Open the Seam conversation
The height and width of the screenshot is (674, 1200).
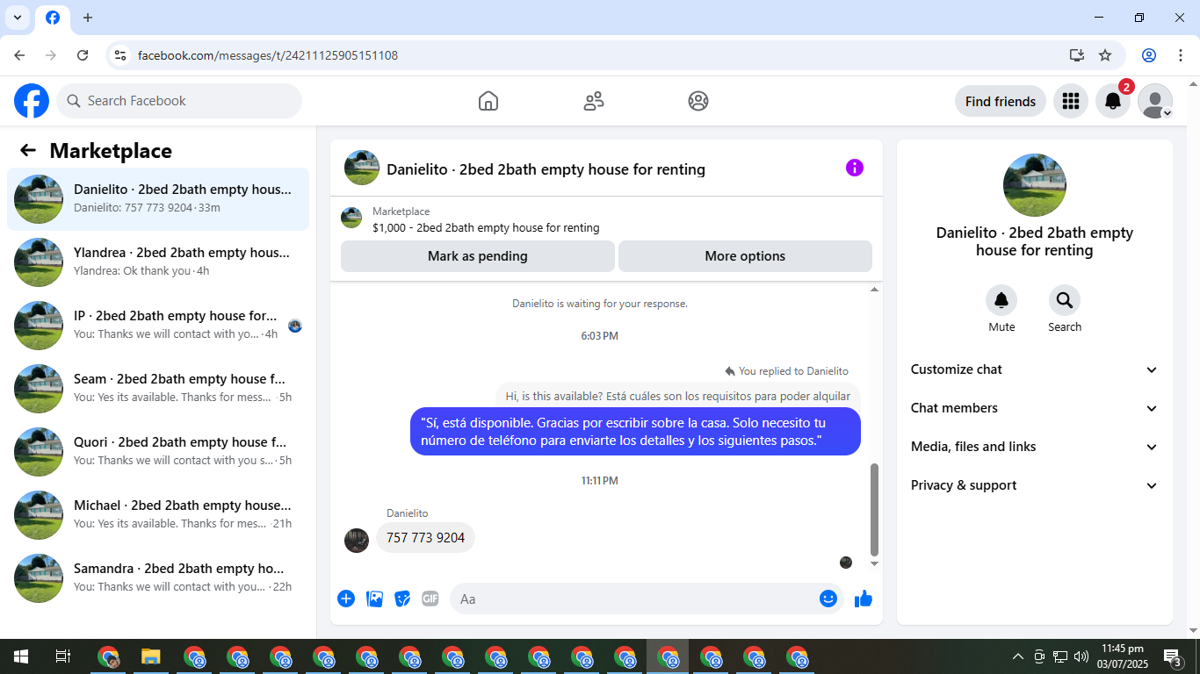[x=158, y=389]
